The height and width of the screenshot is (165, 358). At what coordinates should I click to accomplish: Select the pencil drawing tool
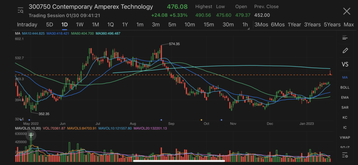345,51
